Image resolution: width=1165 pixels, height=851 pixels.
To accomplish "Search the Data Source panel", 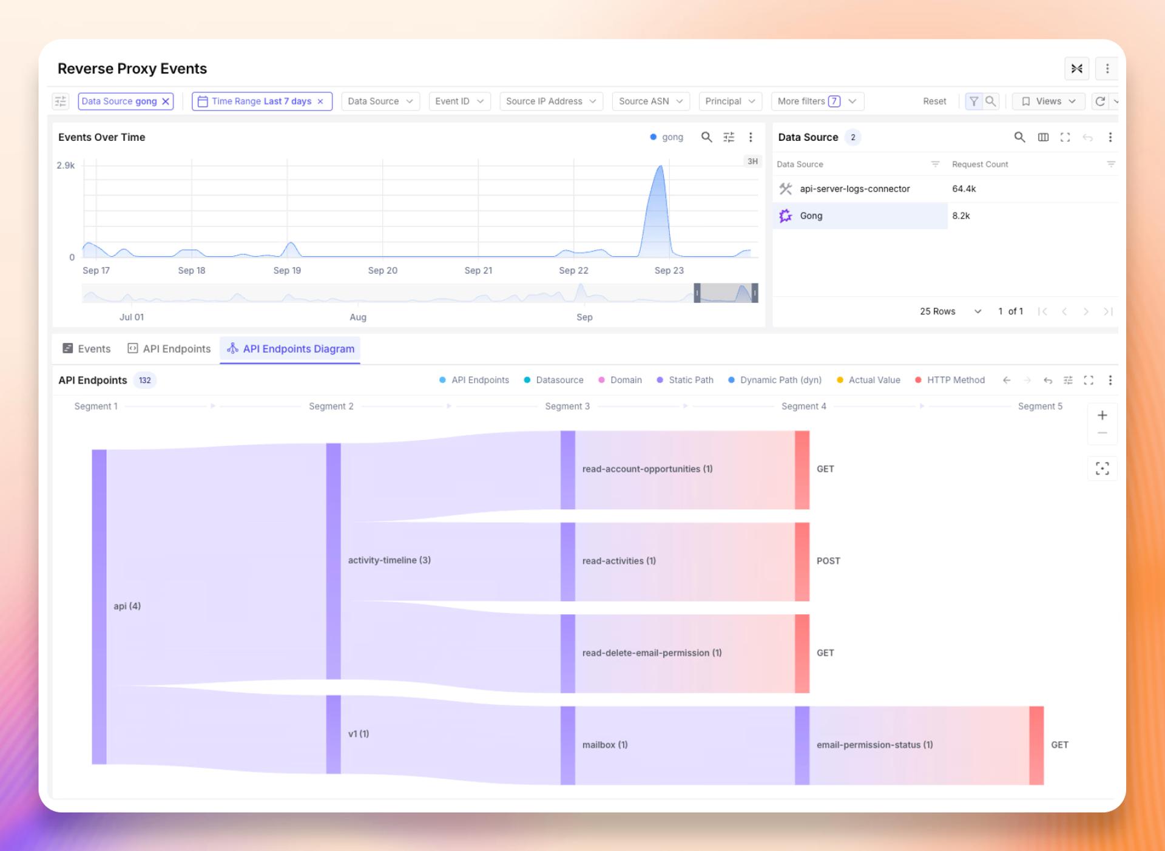I will click(x=1019, y=137).
